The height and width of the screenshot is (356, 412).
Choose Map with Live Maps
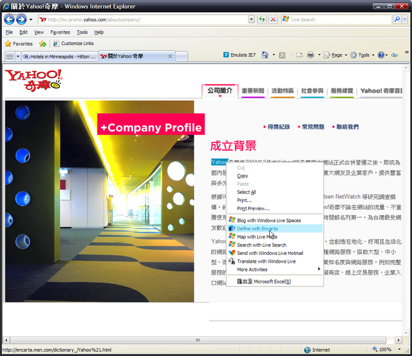click(x=275, y=236)
